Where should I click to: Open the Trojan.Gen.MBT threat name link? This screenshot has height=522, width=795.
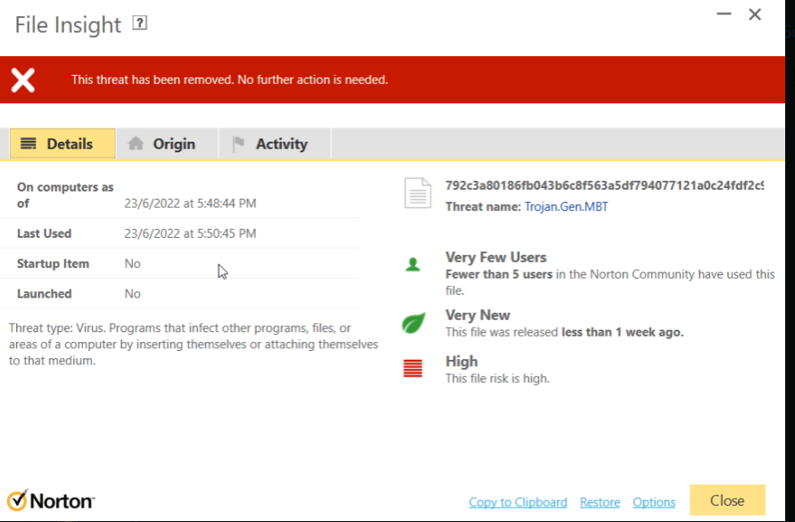pos(567,207)
